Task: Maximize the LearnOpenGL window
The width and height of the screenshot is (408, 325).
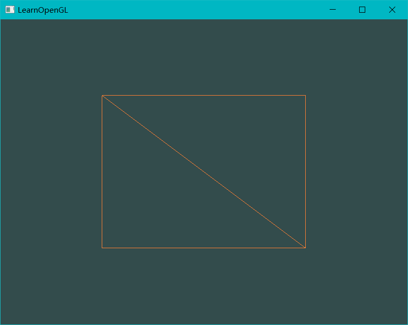Action: coord(362,10)
